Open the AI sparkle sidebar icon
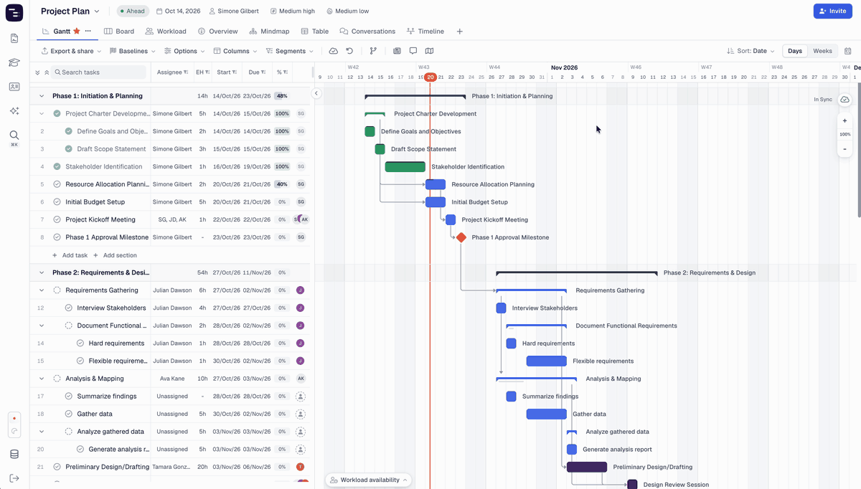Viewport: 861px width, 489px height. click(x=14, y=111)
